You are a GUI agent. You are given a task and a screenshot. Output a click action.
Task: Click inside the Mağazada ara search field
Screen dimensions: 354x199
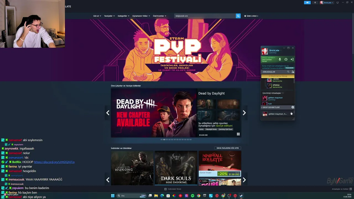point(205,16)
